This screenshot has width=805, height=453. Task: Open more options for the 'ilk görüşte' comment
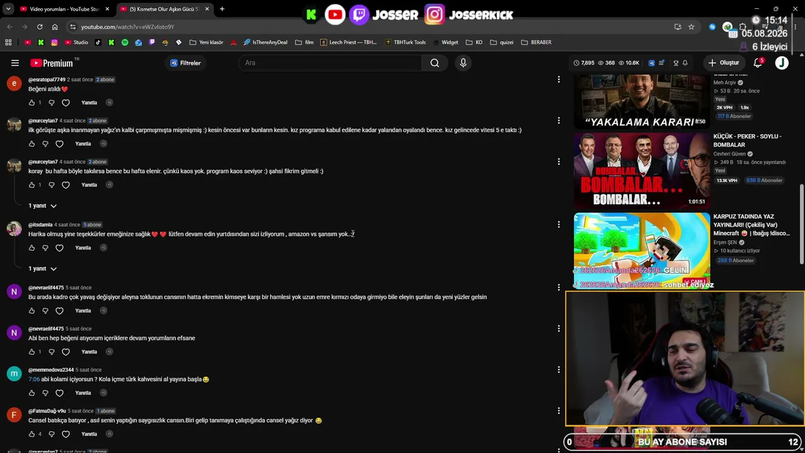558,120
